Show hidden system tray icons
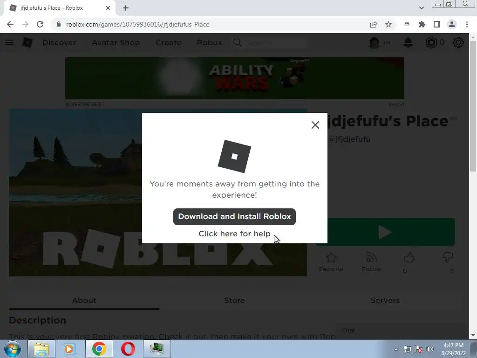477x358 pixels. pos(396,349)
